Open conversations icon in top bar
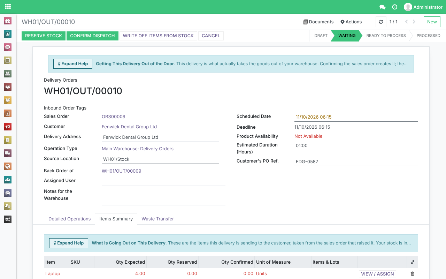This screenshot has width=446, height=279. click(x=382, y=7)
